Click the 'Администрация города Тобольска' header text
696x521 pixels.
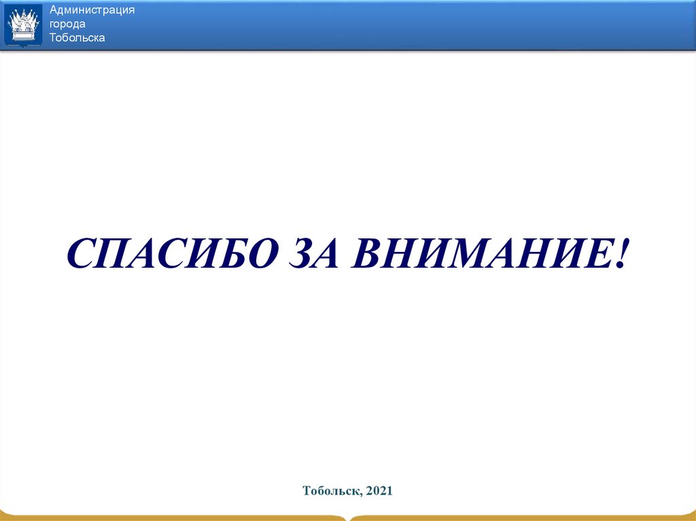(92, 24)
